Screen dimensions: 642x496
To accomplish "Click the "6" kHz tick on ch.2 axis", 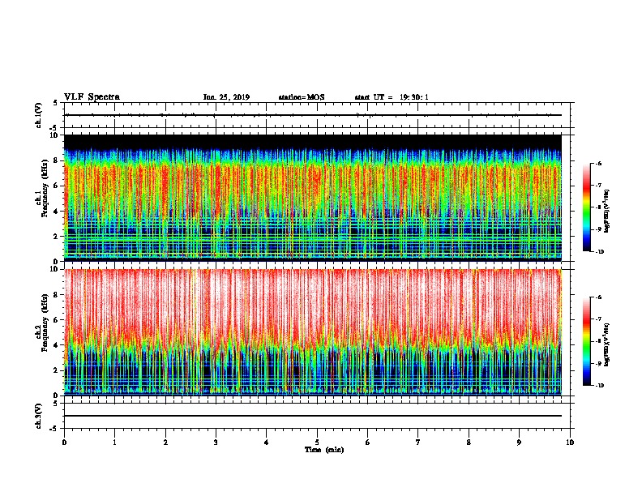I will tap(57, 319).
